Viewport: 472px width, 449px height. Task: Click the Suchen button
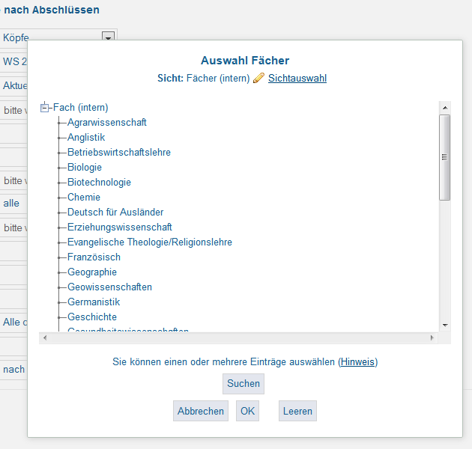(x=243, y=384)
